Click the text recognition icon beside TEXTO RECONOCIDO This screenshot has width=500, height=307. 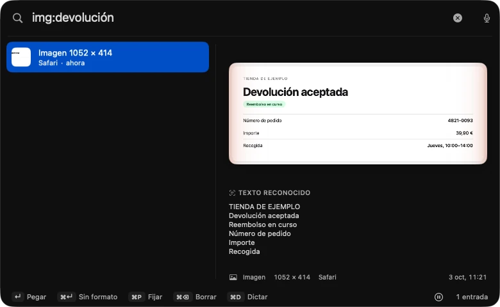point(232,193)
